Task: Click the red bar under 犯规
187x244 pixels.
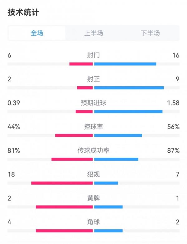Action: [x=62, y=183]
